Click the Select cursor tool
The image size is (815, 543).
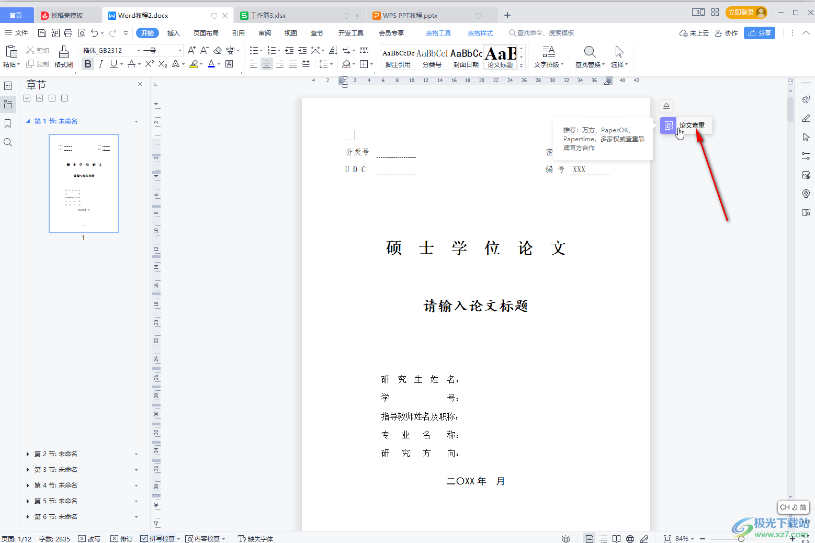coord(619,56)
